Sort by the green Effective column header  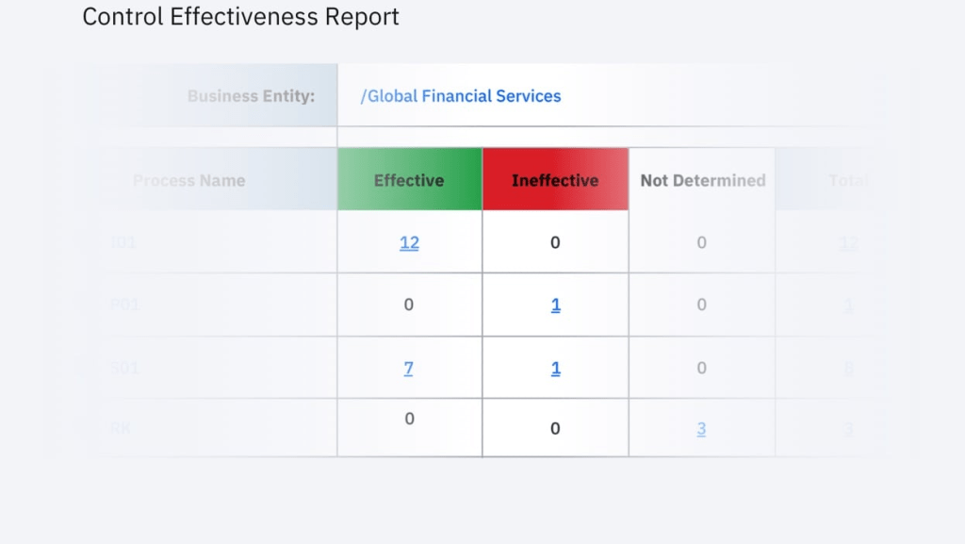click(x=409, y=179)
